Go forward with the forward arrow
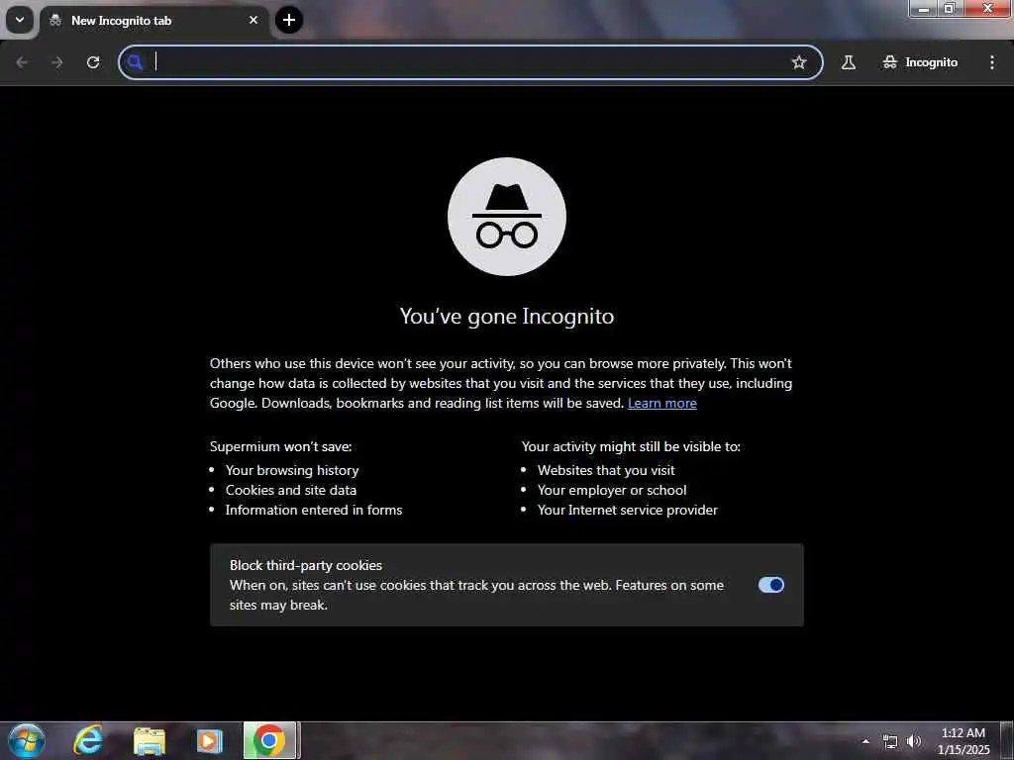 (x=57, y=62)
